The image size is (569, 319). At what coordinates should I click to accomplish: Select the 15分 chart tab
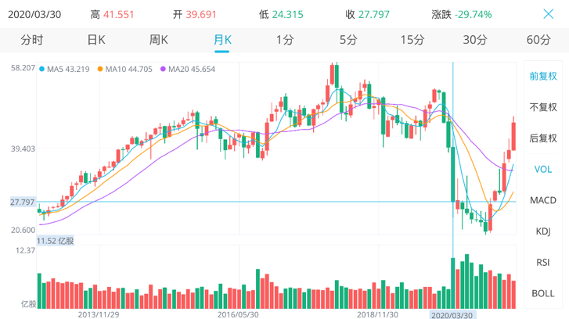coord(412,40)
